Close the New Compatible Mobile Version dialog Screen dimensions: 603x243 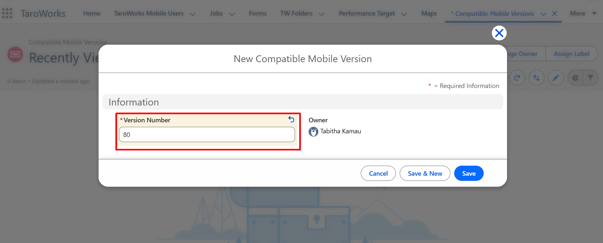pyautogui.click(x=499, y=33)
